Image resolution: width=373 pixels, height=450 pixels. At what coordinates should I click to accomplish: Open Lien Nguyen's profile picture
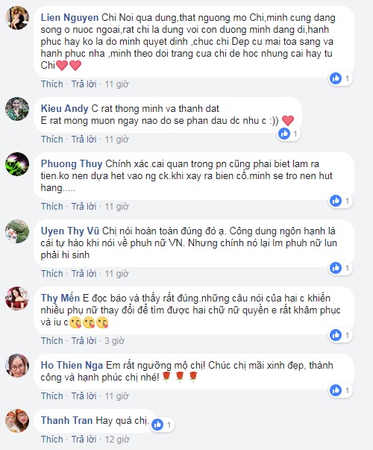tap(17, 18)
